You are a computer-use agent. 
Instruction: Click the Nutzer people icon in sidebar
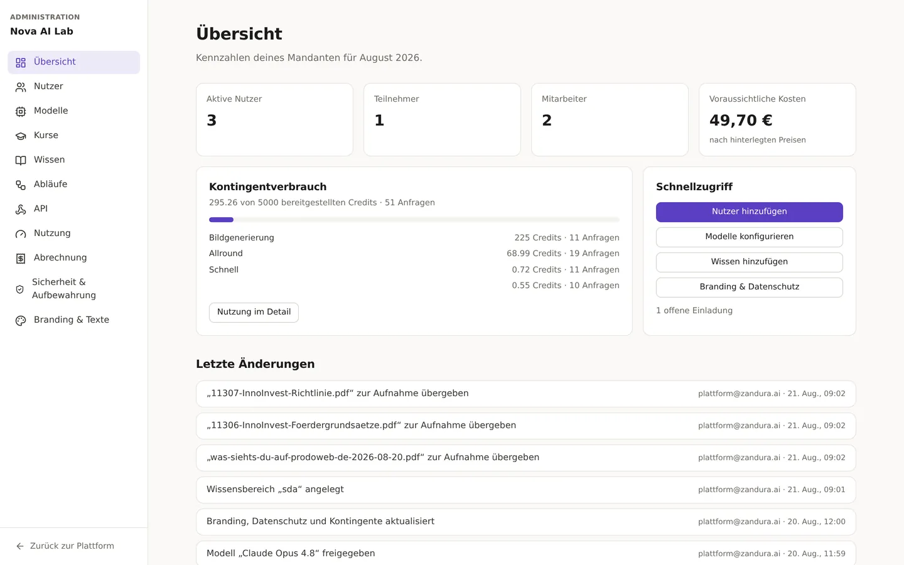coord(21,87)
